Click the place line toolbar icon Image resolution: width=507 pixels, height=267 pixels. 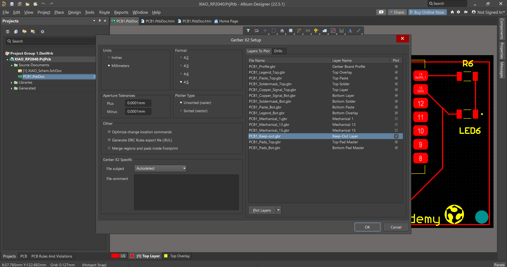(359, 31)
